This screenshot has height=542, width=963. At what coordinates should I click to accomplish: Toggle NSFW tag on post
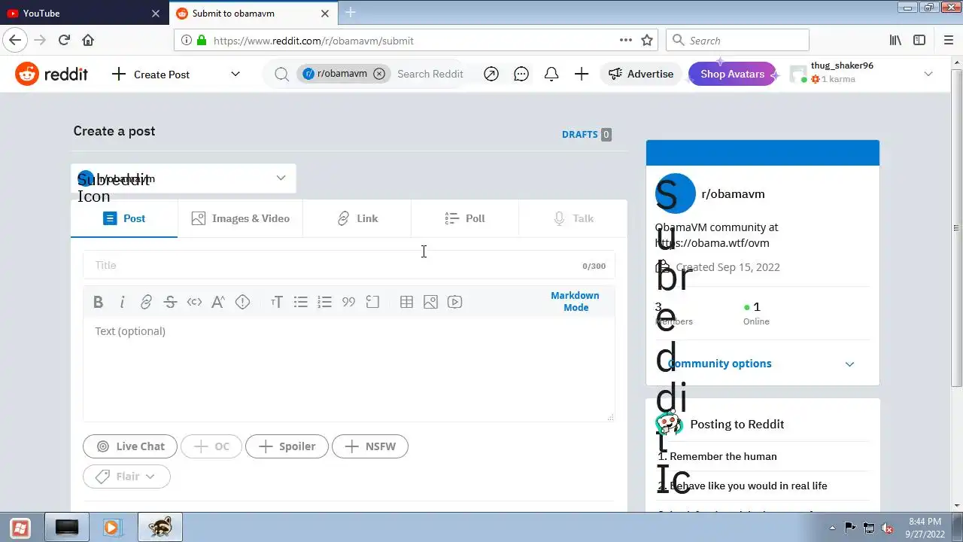click(370, 446)
